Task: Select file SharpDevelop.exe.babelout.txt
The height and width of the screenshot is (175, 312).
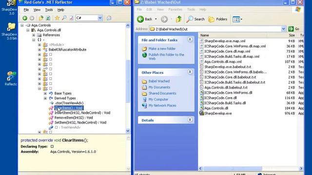Action: (x=228, y=67)
